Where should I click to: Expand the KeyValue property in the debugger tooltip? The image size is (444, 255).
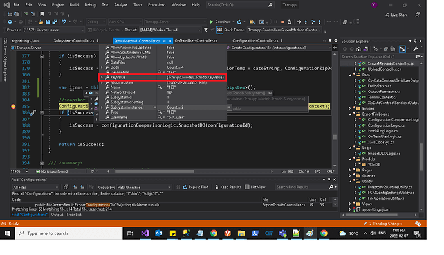pyautogui.click(x=102, y=77)
